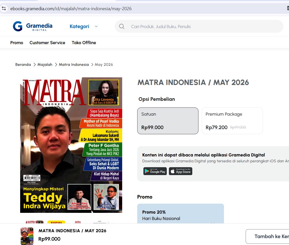Click the Promo section heading
This screenshot has width=289, height=245.
[x=145, y=197]
